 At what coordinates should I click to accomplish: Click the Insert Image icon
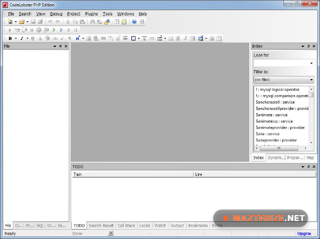tap(88, 38)
